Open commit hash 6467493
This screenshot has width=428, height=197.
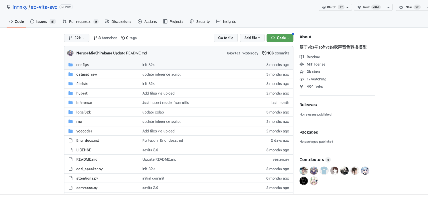[233, 53]
